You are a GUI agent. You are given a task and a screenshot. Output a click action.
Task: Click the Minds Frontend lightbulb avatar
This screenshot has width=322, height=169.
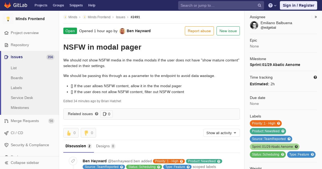pyautogui.click(x=8, y=19)
